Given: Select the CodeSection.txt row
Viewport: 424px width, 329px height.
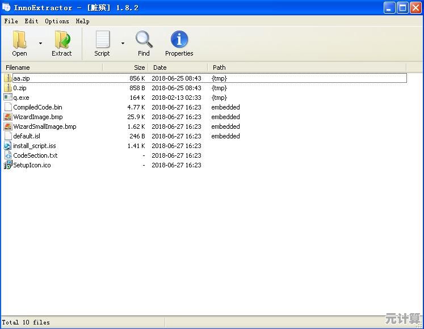Looking at the screenshot, I should (35, 155).
